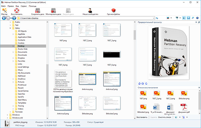Open the Сервис menu

[24, 6]
